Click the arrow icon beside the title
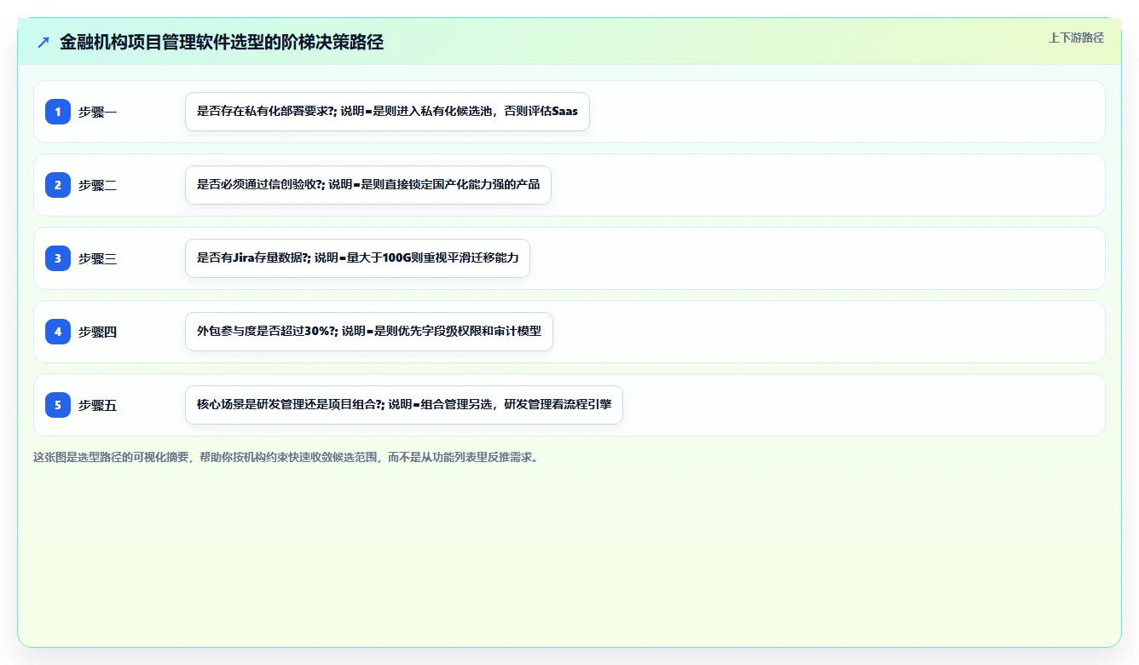The image size is (1139, 665). [43, 42]
